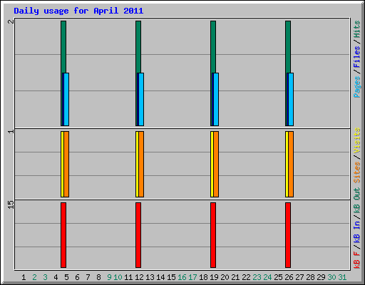Click day '6' on the bottom date axis
The image size is (365, 285).
click(x=77, y=277)
